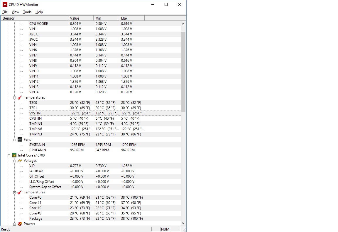Select the TZ01 temperature row

105,108
